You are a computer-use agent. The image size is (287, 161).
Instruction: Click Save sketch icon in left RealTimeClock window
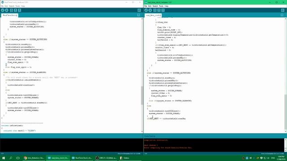click(x=19, y=10)
